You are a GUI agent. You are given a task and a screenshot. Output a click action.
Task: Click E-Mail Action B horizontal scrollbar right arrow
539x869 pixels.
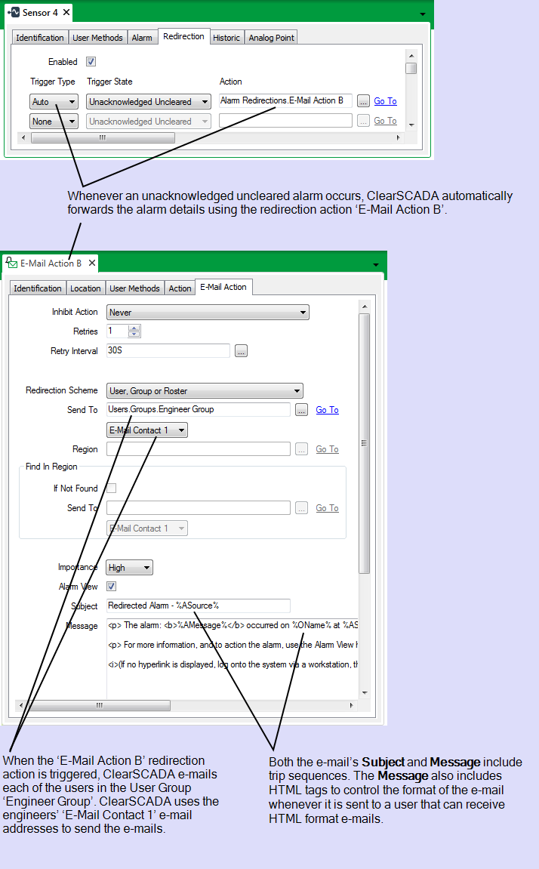(x=351, y=705)
